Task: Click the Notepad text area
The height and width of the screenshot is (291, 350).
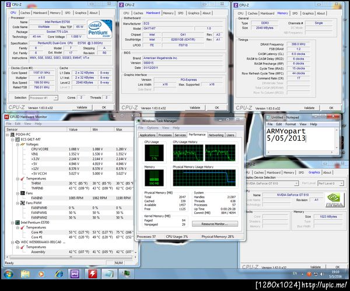Action: click(x=300, y=138)
